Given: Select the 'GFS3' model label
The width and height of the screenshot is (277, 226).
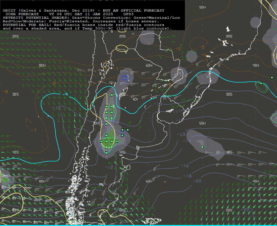Looking at the screenshot, I should point(128,14).
